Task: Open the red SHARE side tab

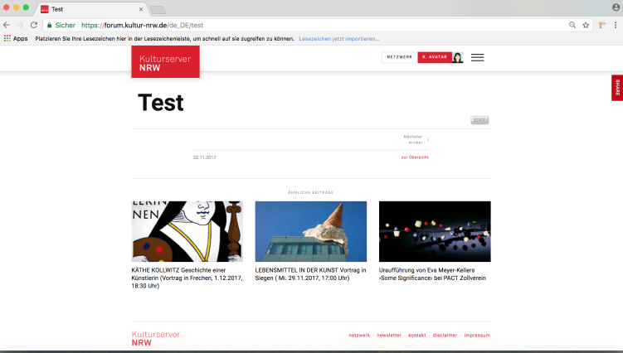Action: (x=617, y=88)
